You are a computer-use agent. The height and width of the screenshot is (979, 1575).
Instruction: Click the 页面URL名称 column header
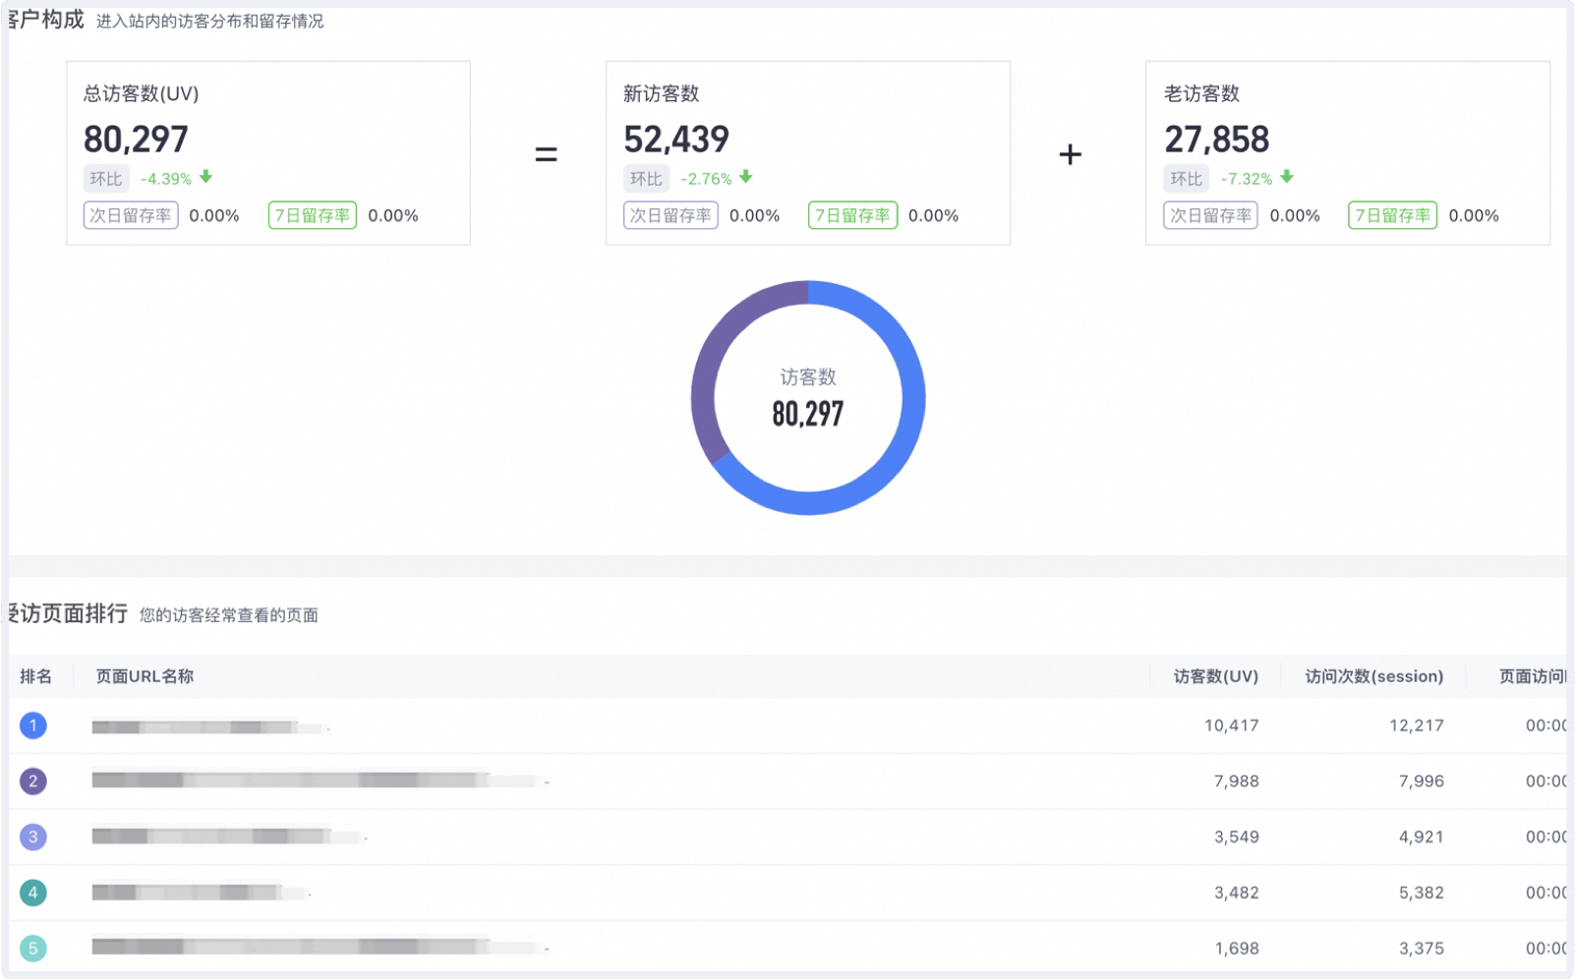145,676
